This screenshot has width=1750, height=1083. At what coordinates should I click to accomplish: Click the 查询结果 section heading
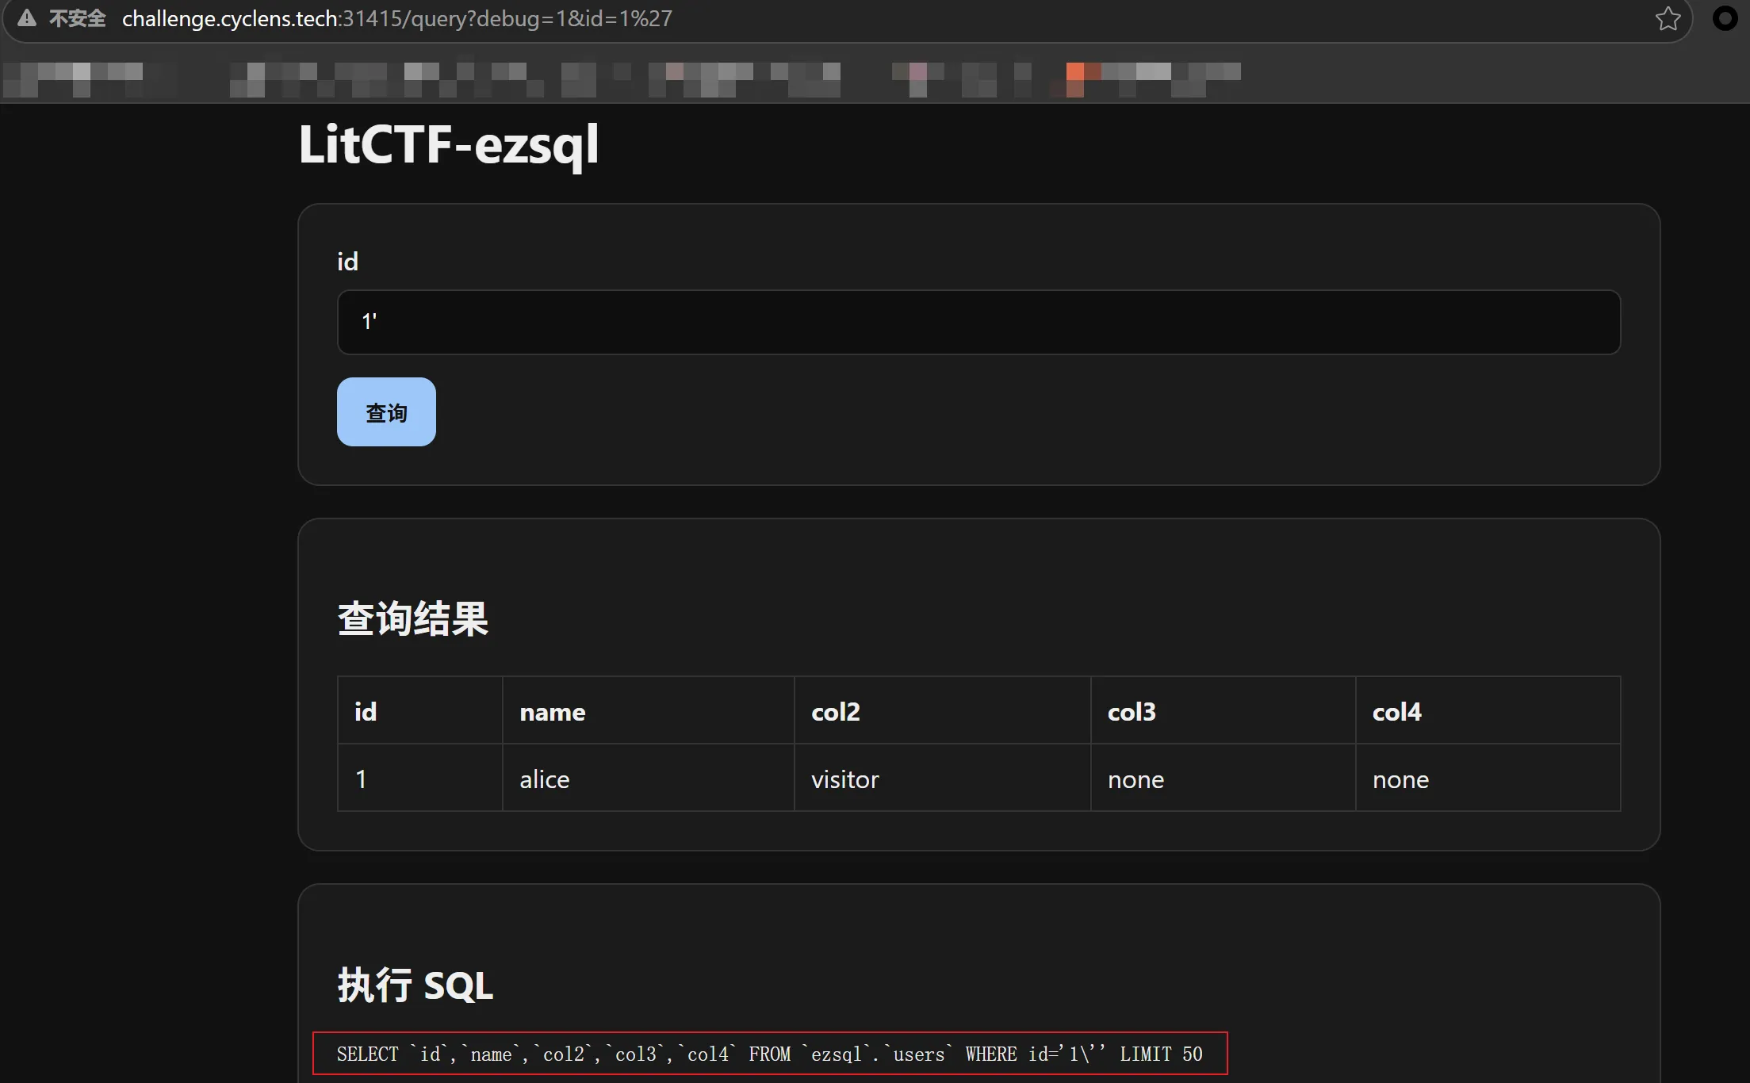(413, 618)
